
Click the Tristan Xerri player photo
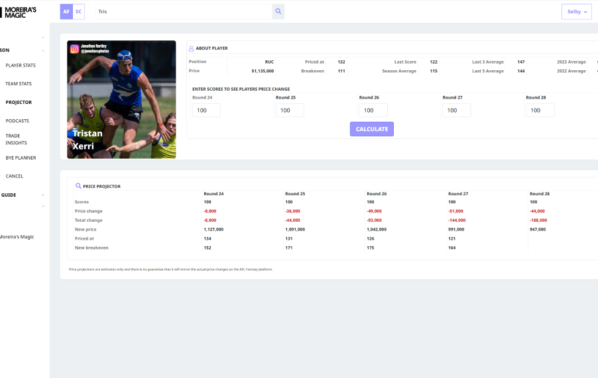click(121, 99)
